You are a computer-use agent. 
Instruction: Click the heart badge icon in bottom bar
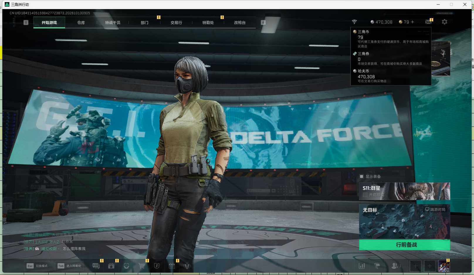[x=126, y=266]
